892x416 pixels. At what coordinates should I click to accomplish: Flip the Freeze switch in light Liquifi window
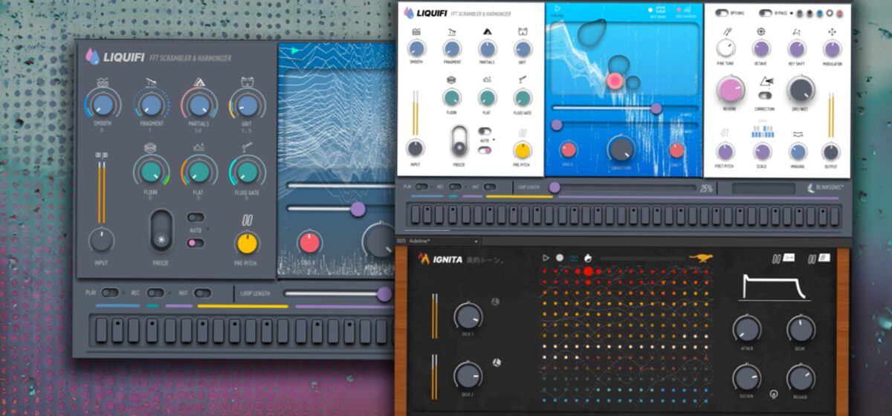pyautogui.click(x=460, y=141)
